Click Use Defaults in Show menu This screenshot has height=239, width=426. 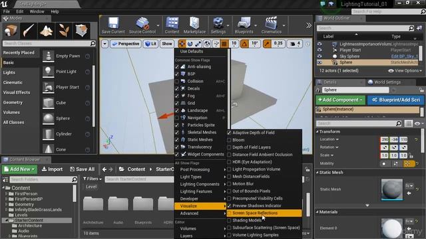192,52
